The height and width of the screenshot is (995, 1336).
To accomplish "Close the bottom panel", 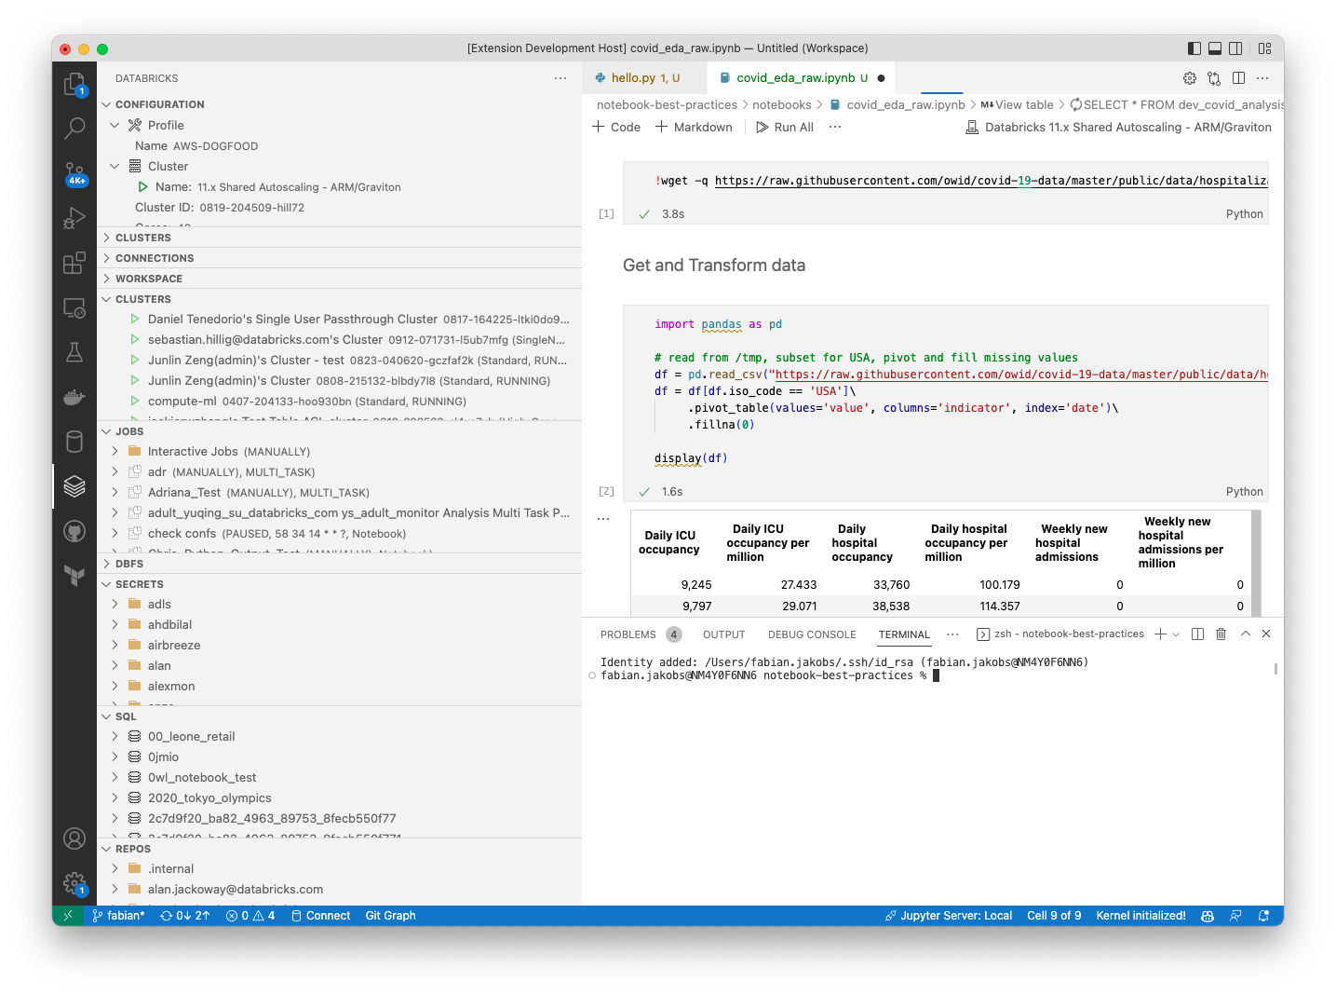I will click(x=1266, y=634).
